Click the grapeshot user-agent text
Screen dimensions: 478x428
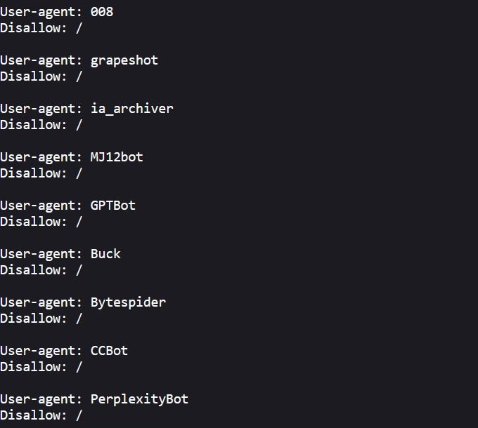124,60
